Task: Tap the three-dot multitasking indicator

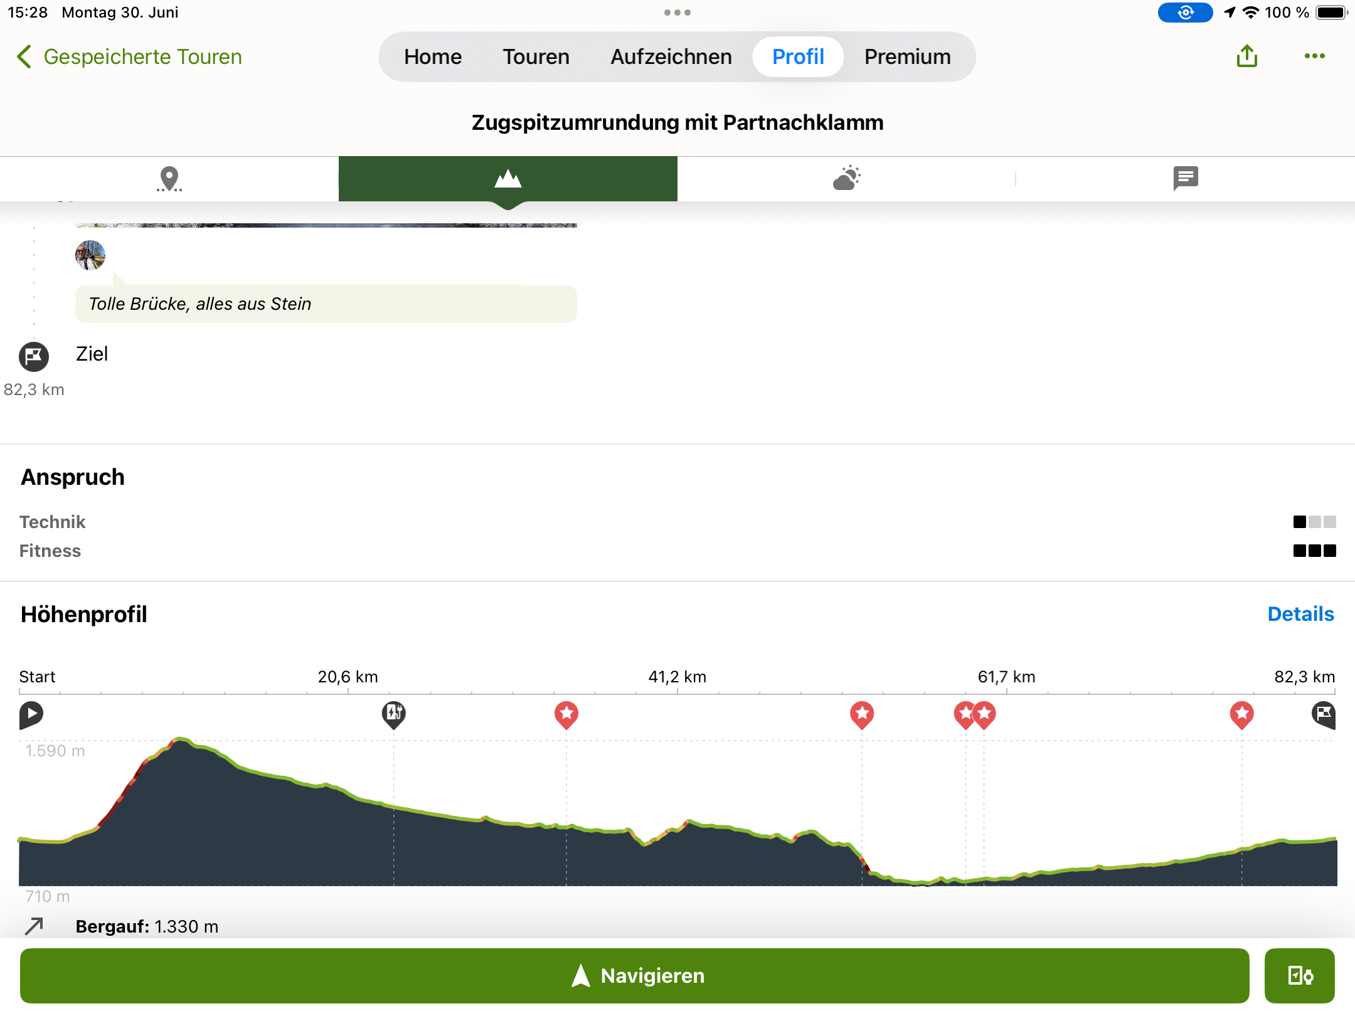Action: 677,13
